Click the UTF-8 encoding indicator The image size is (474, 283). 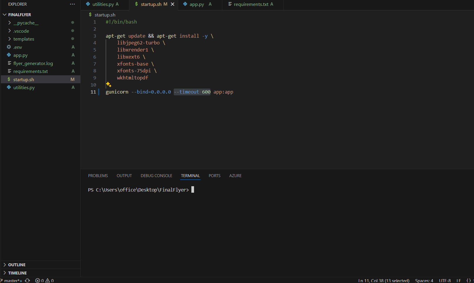(445, 280)
